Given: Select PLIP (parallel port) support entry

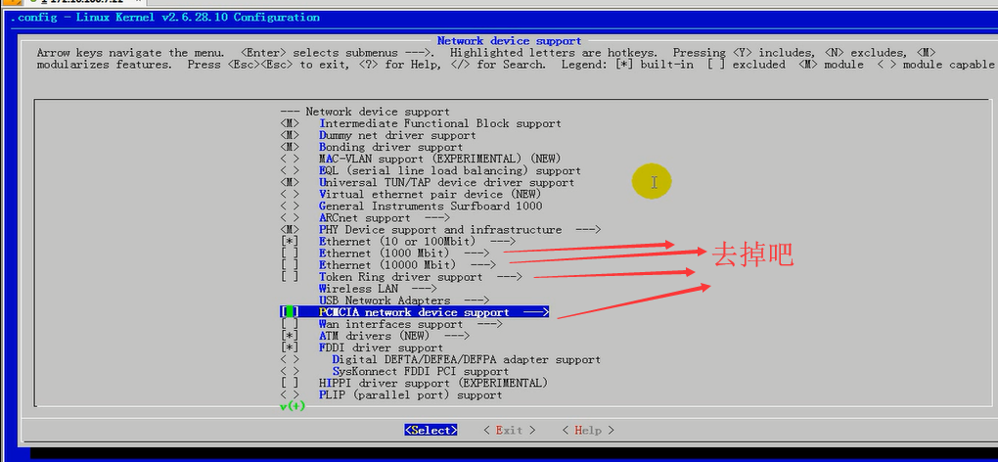Looking at the screenshot, I should [410, 394].
